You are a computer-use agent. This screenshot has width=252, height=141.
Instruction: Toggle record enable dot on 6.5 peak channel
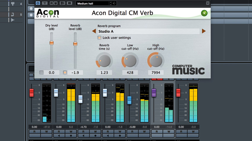71,136
